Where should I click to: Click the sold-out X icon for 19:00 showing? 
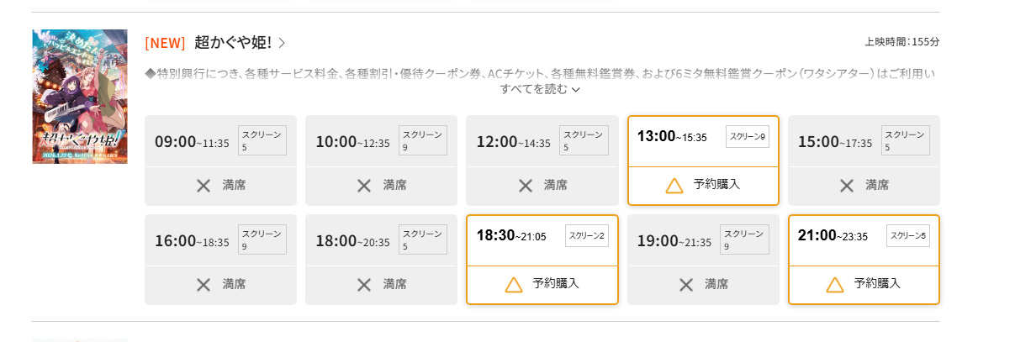click(685, 285)
